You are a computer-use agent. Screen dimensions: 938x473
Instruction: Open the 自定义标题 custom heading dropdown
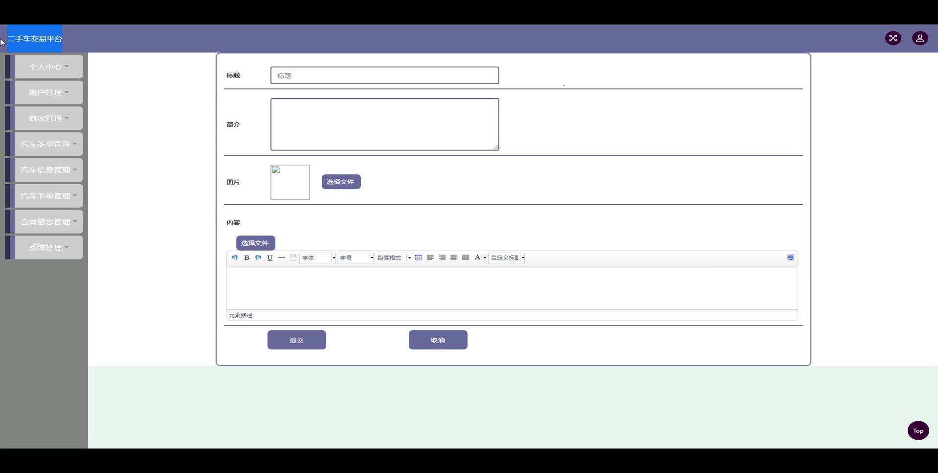click(x=507, y=258)
